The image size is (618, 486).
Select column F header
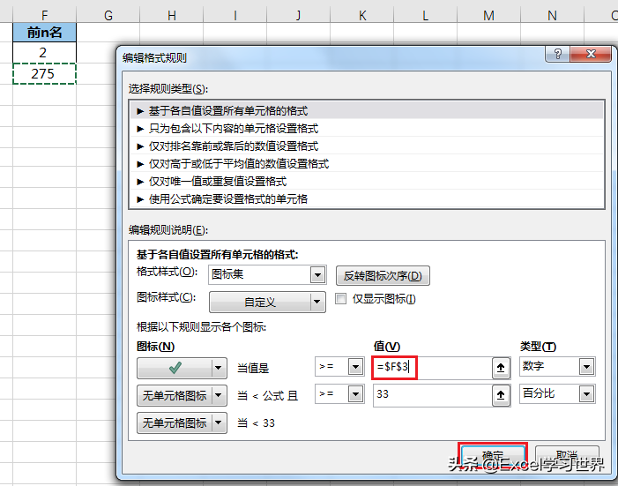pos(45,15)
